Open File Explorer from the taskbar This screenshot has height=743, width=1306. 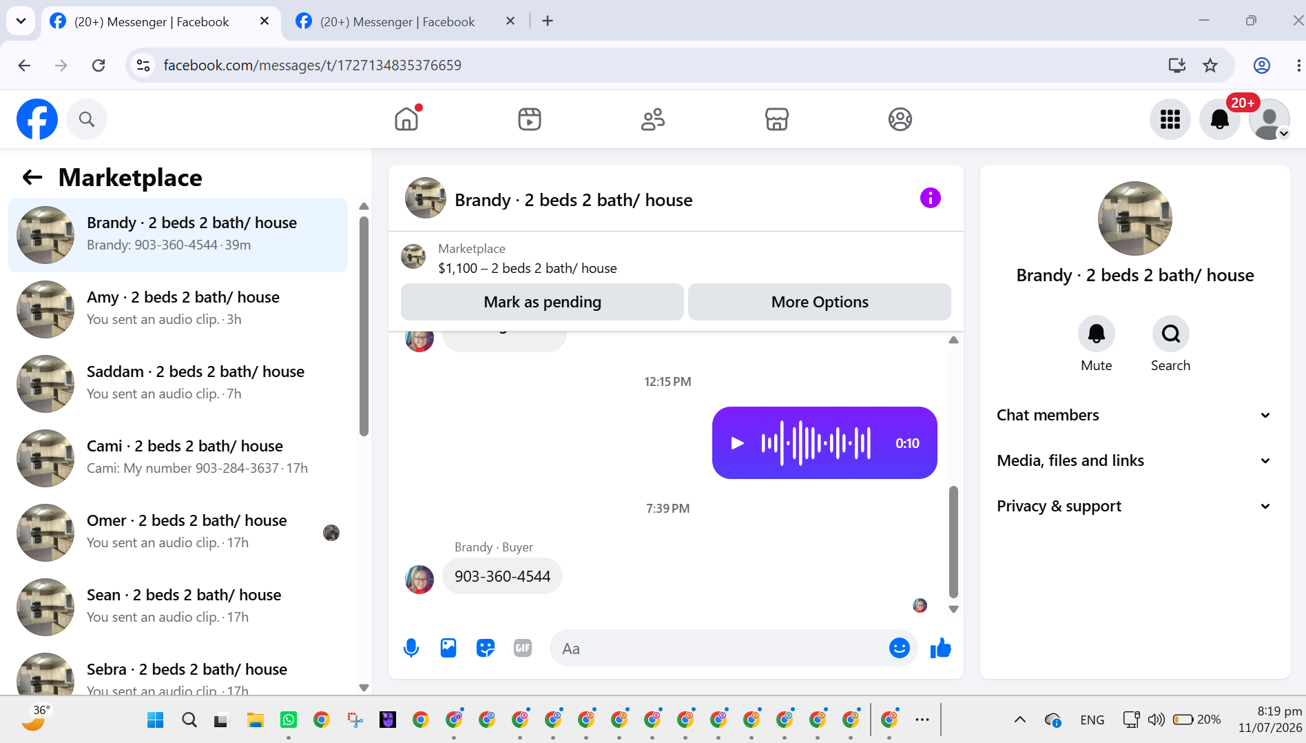(256, 720)
